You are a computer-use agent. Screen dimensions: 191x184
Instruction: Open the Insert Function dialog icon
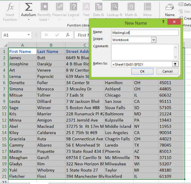[x=10, y=7]
